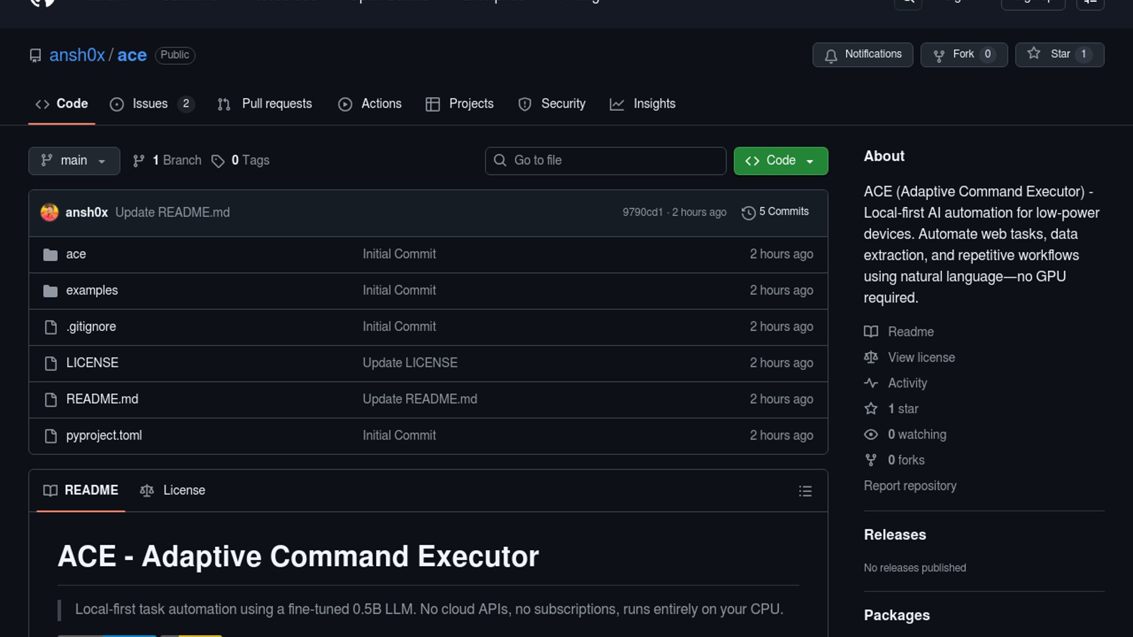Open the Tags list icon
This screenshot has height=637, width=1133.
coord(218,161)
